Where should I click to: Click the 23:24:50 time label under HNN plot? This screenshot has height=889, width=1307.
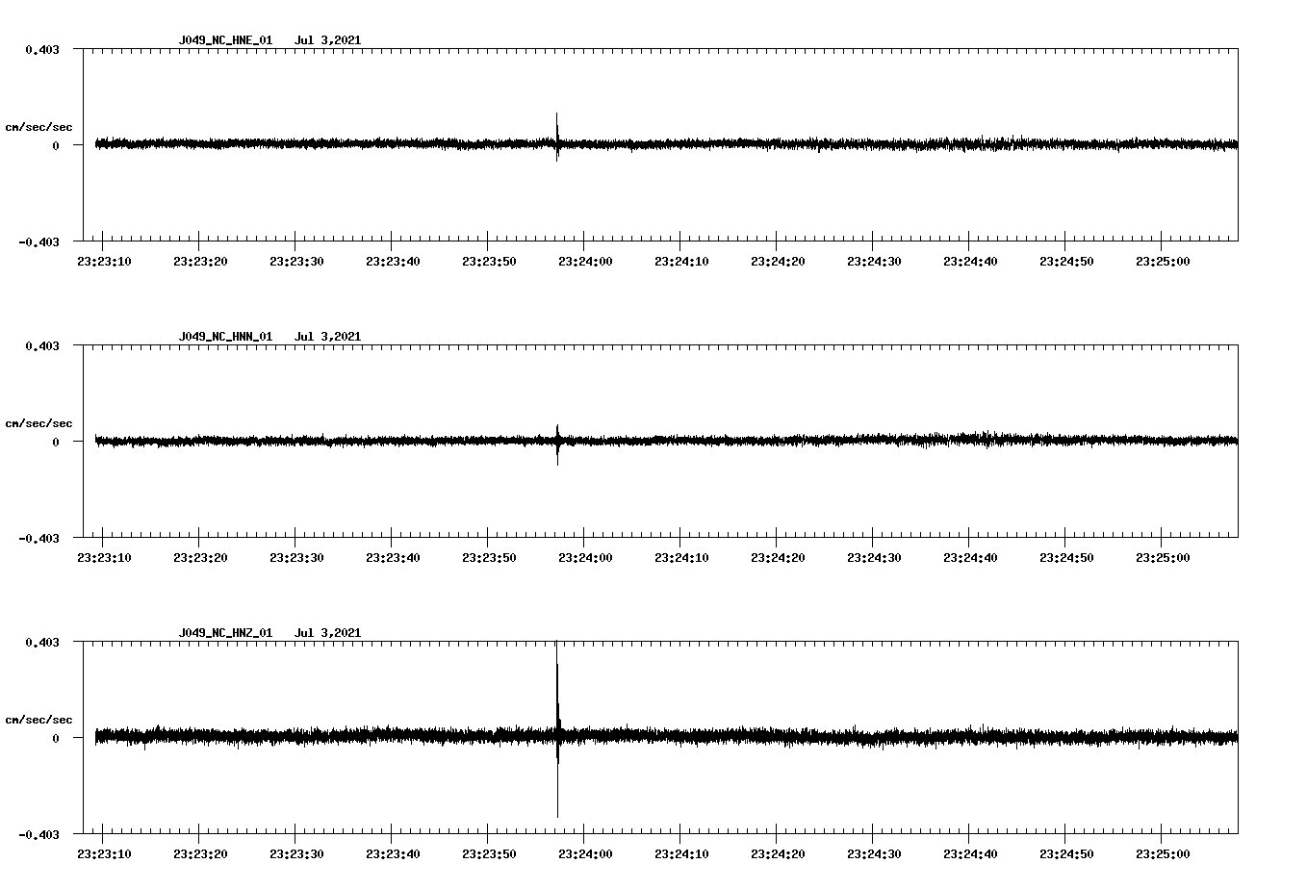[1066, 558]
